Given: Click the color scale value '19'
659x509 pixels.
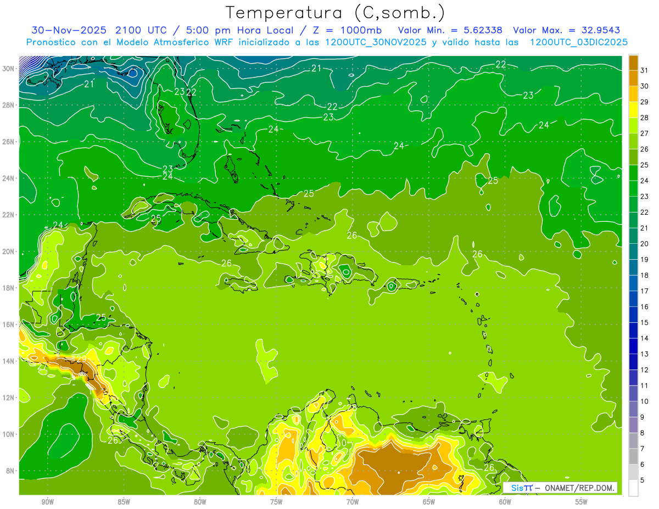Looking at the screenshot, I should pos(644,260).
